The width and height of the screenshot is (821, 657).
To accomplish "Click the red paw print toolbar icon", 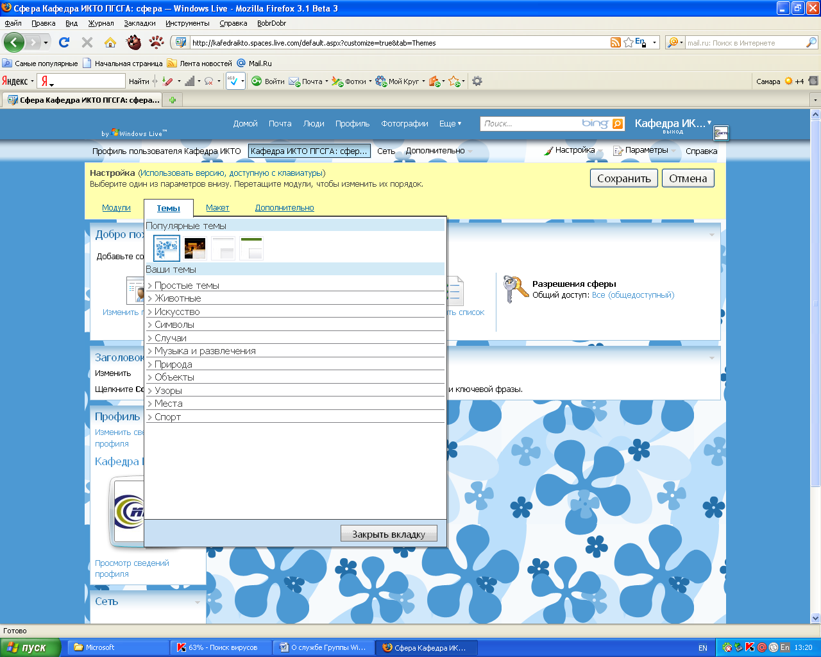I will (x=157, y=42).
